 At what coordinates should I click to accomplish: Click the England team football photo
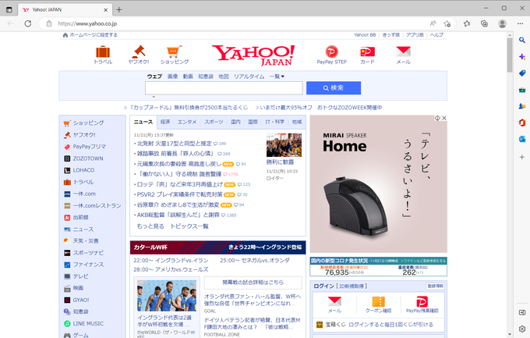pos(167,296)
